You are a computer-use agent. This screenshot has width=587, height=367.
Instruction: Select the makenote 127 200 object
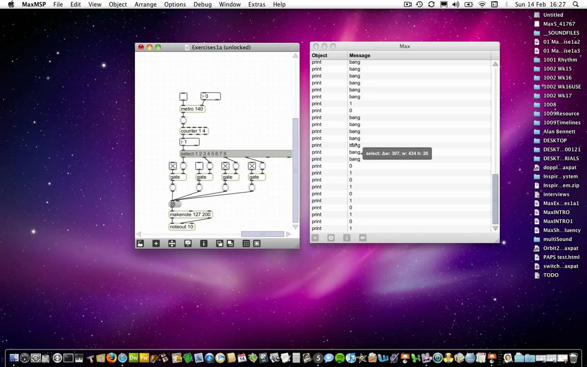coord(191,215)
